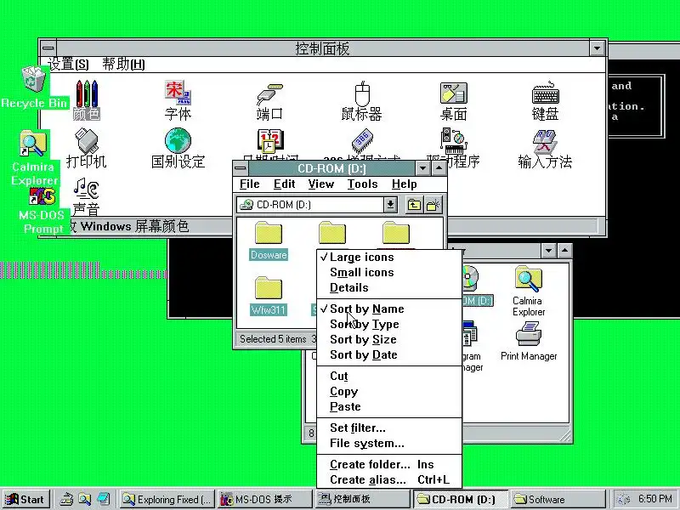Screen dimensions: 680x510
Task: Open the 帮助(H) menu in control panel
Action: pos(123,65)
